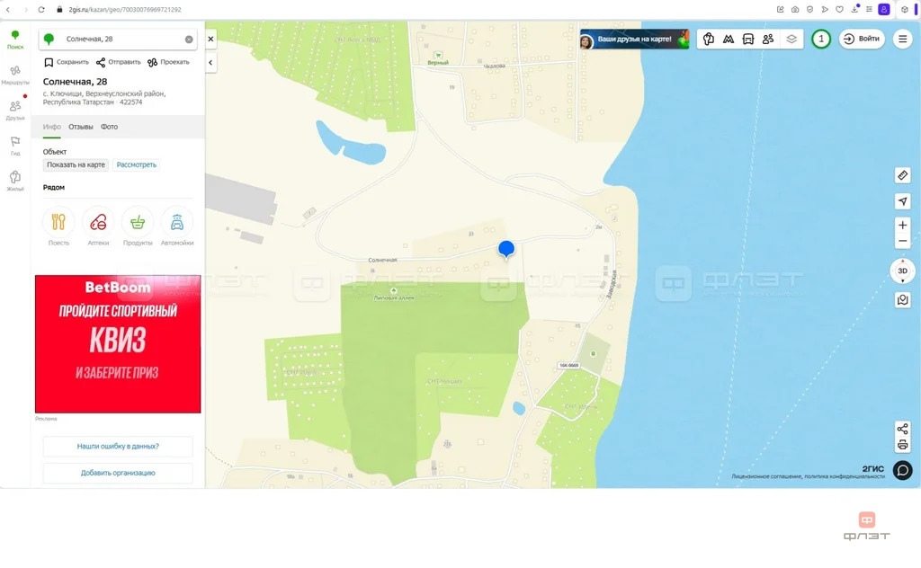
Task: Click the Войти login button
Action: coord(861,40)
